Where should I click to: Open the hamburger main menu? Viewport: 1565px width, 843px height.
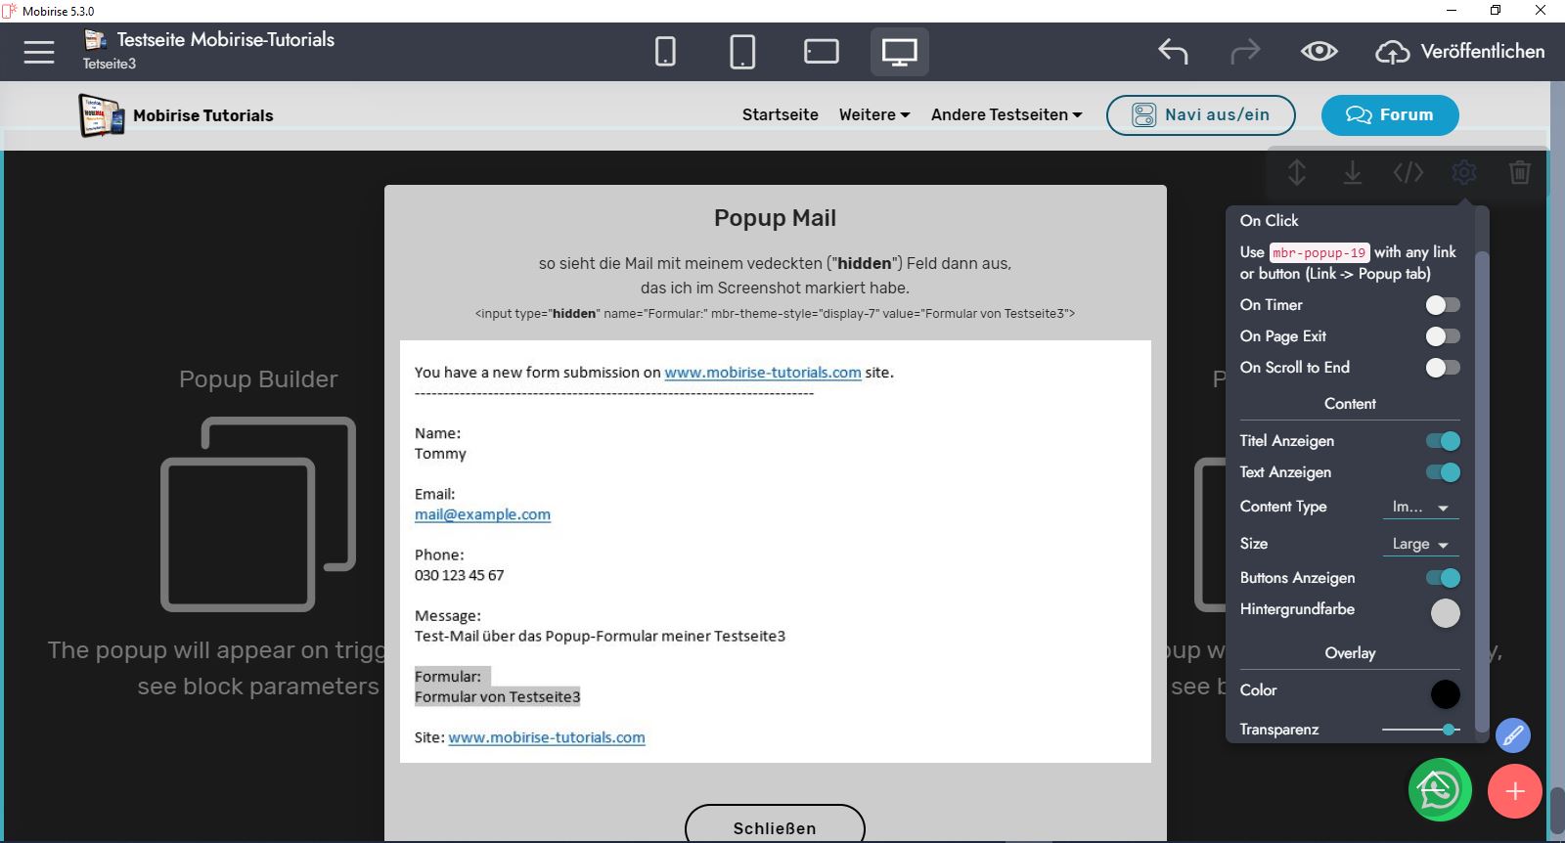pos(39,52)
